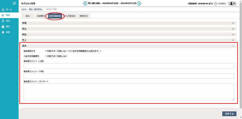
Task: Switch to the 基本 tab
Action: point(28,16)
